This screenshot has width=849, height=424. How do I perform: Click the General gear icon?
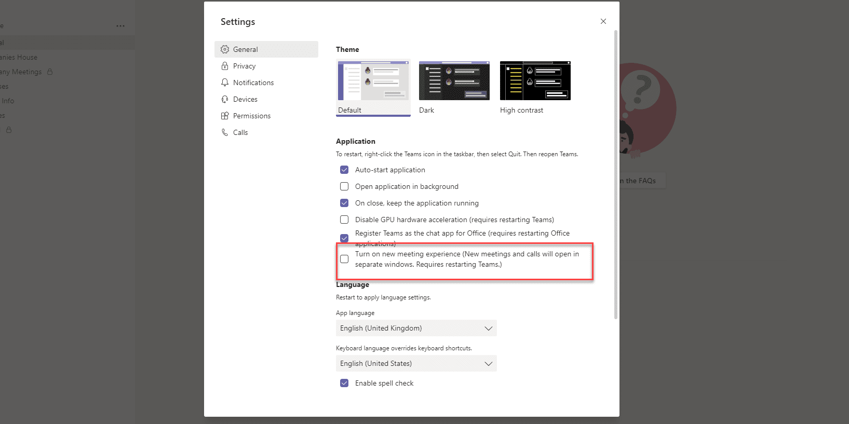[x=225, y=49]
